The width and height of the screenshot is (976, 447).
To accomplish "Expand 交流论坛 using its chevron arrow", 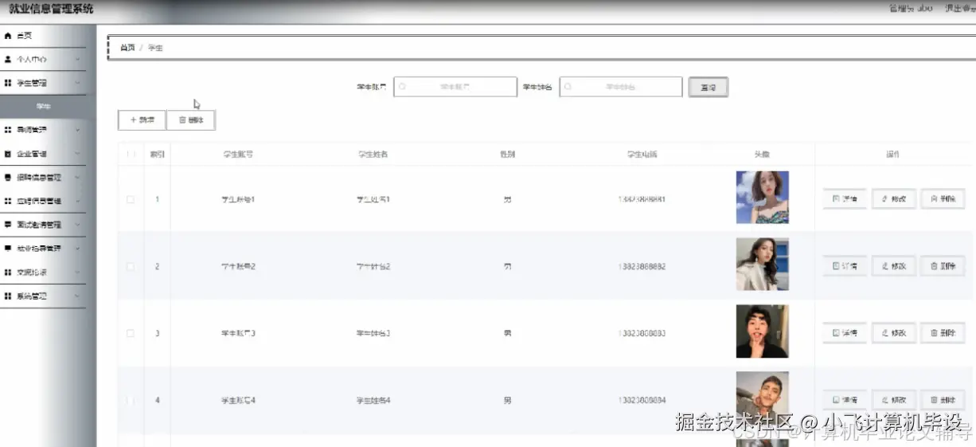I will [x=77, y=272].
